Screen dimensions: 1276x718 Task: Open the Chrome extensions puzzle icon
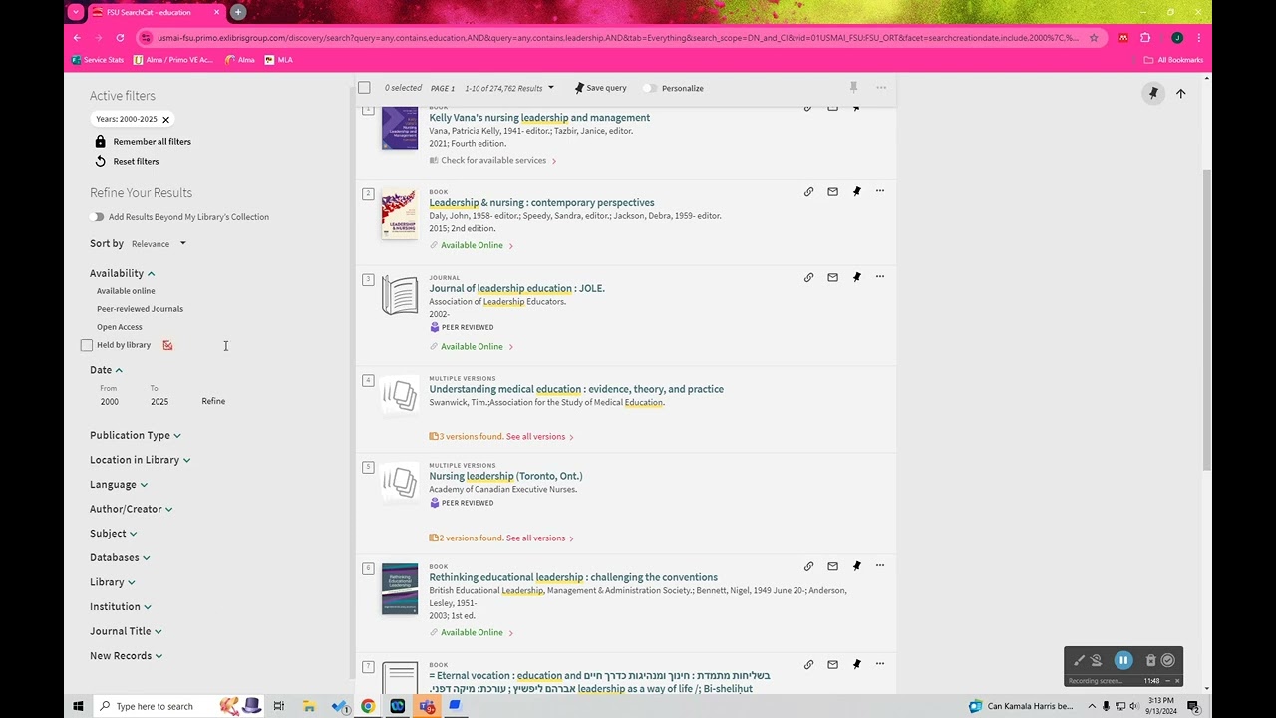click(1145, 38)
